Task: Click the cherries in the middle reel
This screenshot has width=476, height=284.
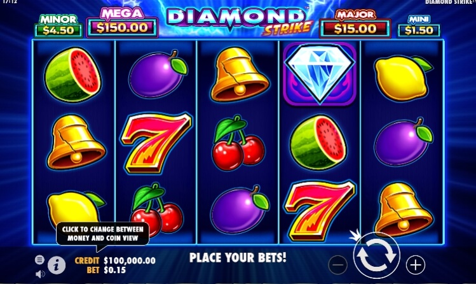Action: pos(238,143)
